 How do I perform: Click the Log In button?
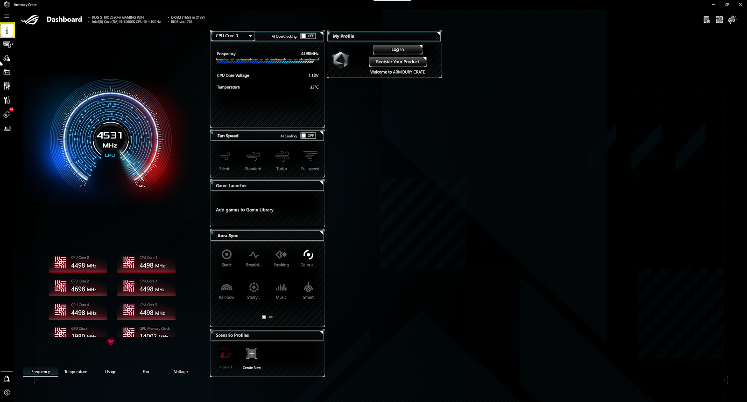click(x=398, y=49)
